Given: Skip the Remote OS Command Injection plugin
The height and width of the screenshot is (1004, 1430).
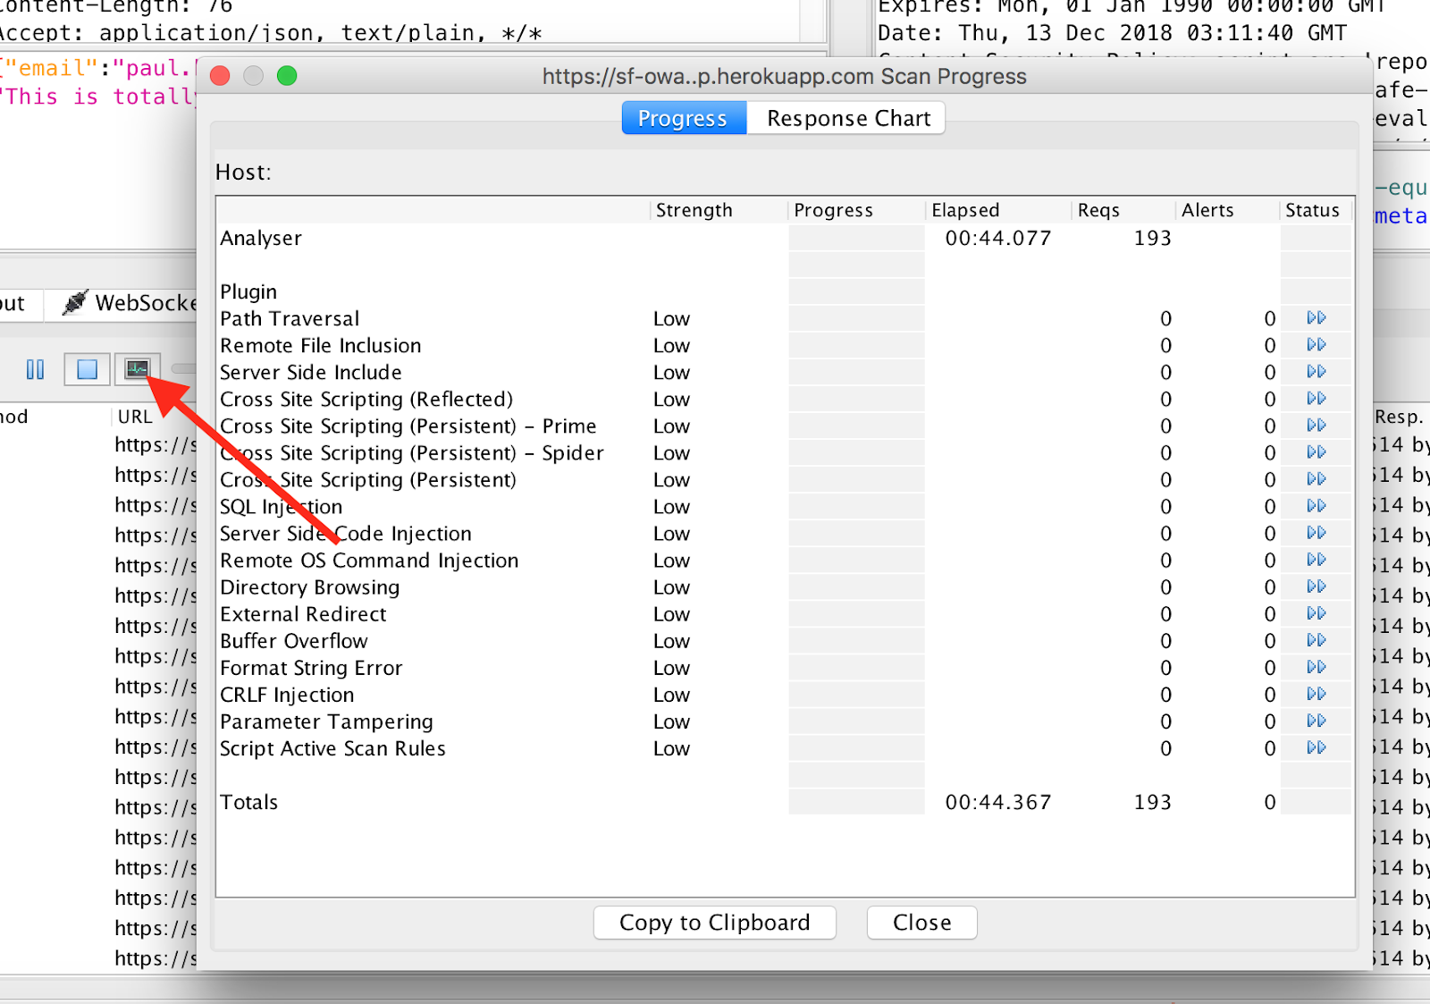Looking at the screenshot, I should [1315, 560].
